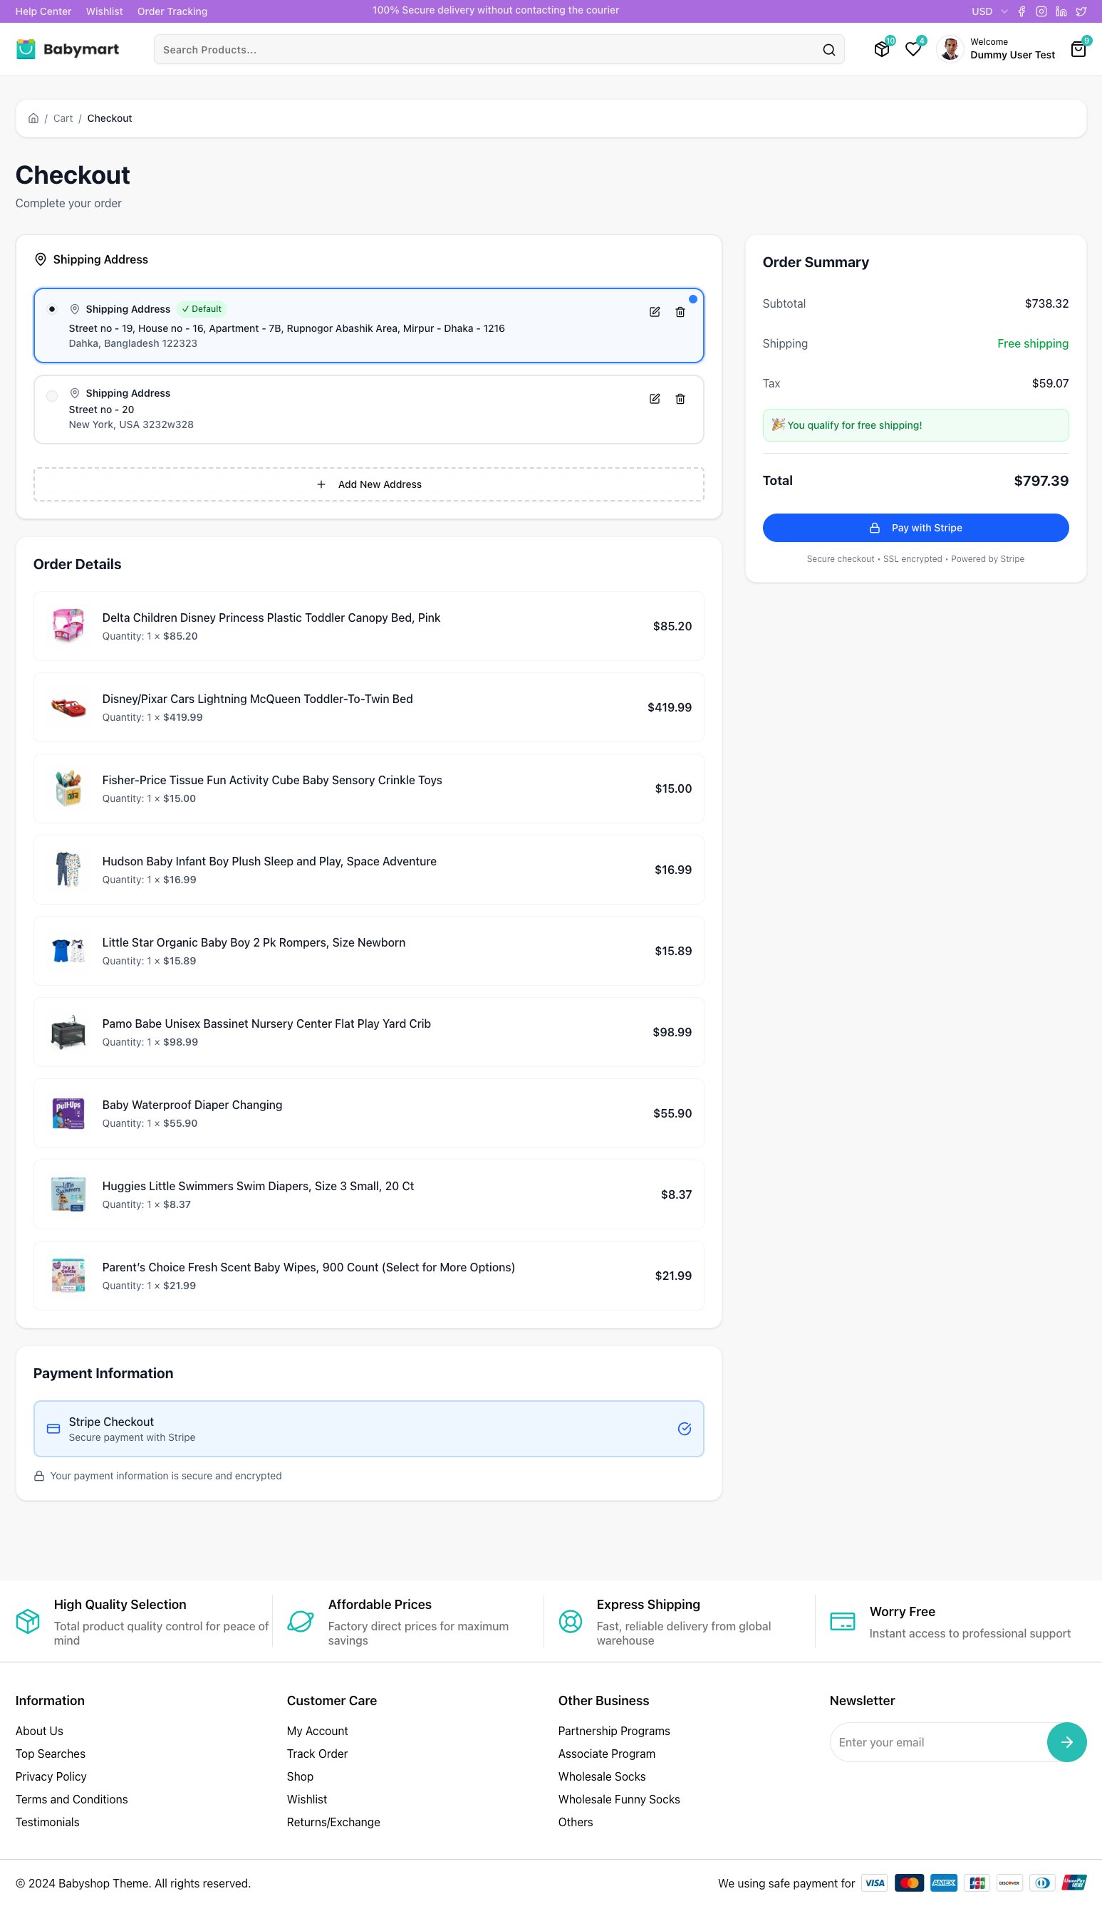Viewport: 1102px width, 1906px height.
Task: Go to Cart in the breadcrumb
Action: [63, 118]
